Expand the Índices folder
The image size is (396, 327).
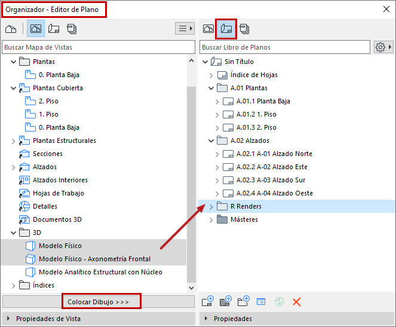point(13,286)
